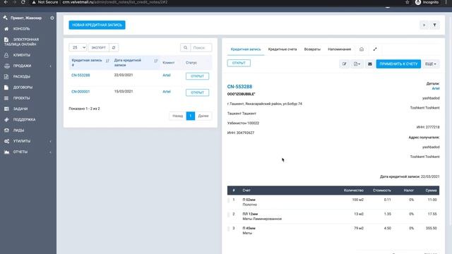Select page 1 in pagination

pos(191,116)
